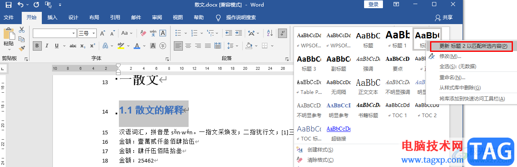This screenshot has width=517, height=167.
Task: Toggle Center alignment
Action: tap(188, 46)
